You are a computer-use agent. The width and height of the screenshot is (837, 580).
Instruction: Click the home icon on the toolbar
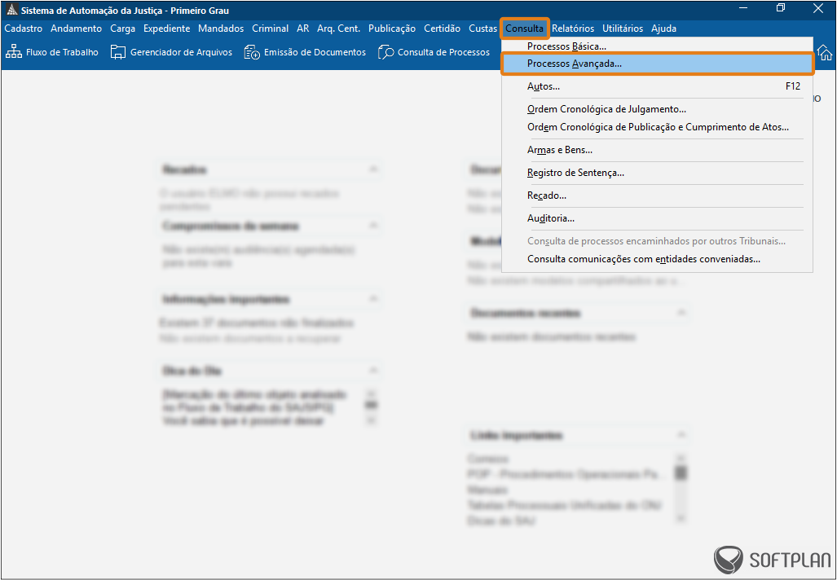click(825, 53)
